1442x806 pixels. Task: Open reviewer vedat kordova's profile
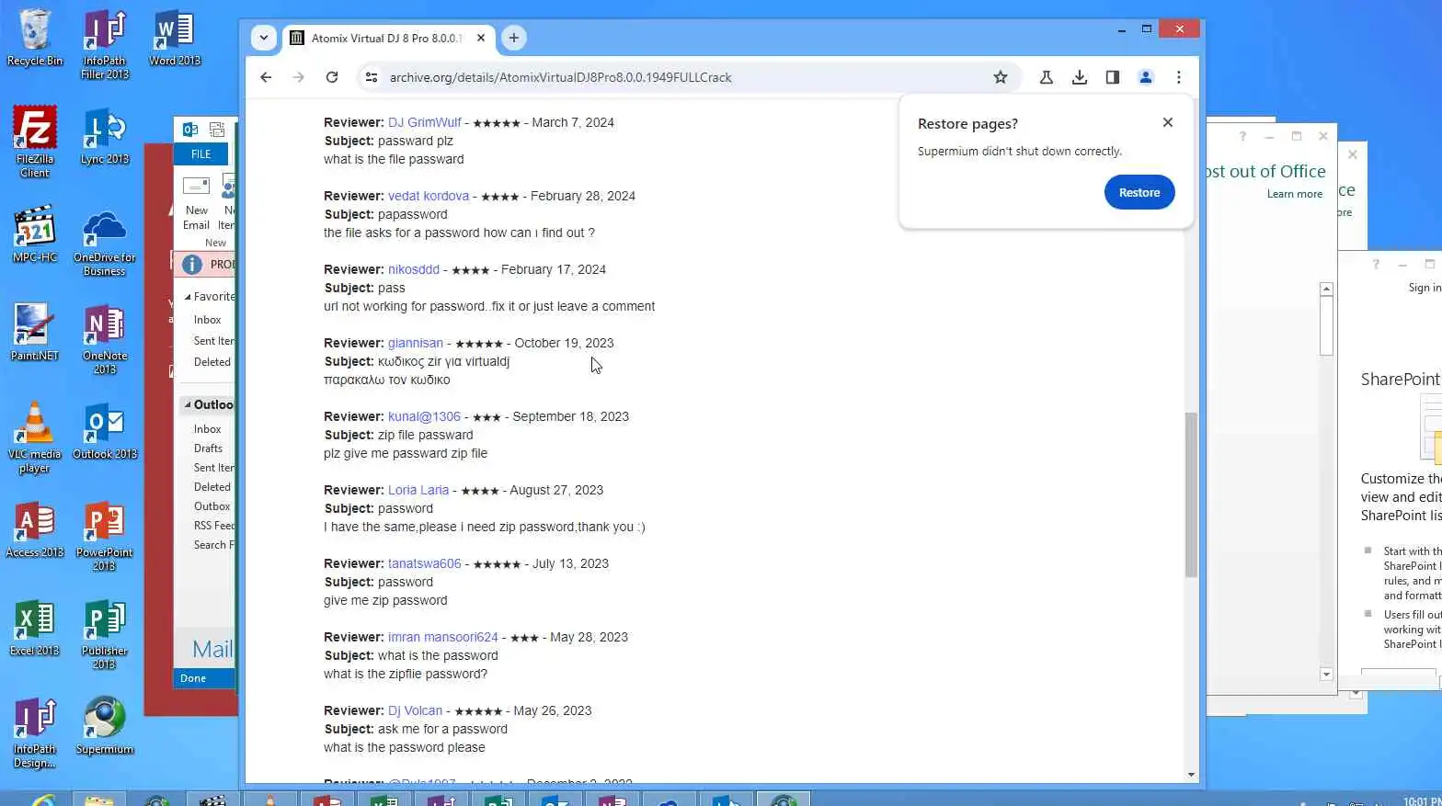[x=429, y=196]
